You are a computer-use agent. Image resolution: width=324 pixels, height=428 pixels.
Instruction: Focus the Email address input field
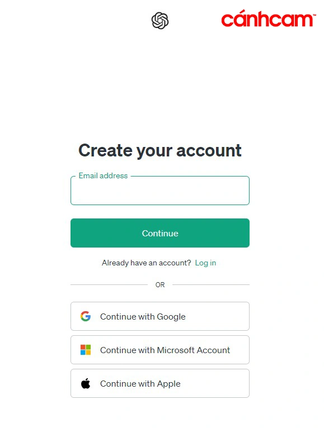(160, 191)
